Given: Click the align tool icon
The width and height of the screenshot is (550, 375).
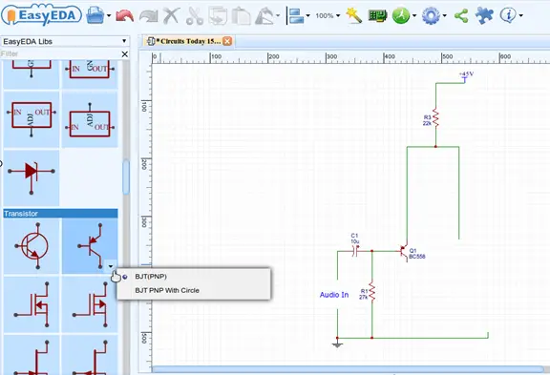Looking at the screenshot, I should tap(295, 16).
